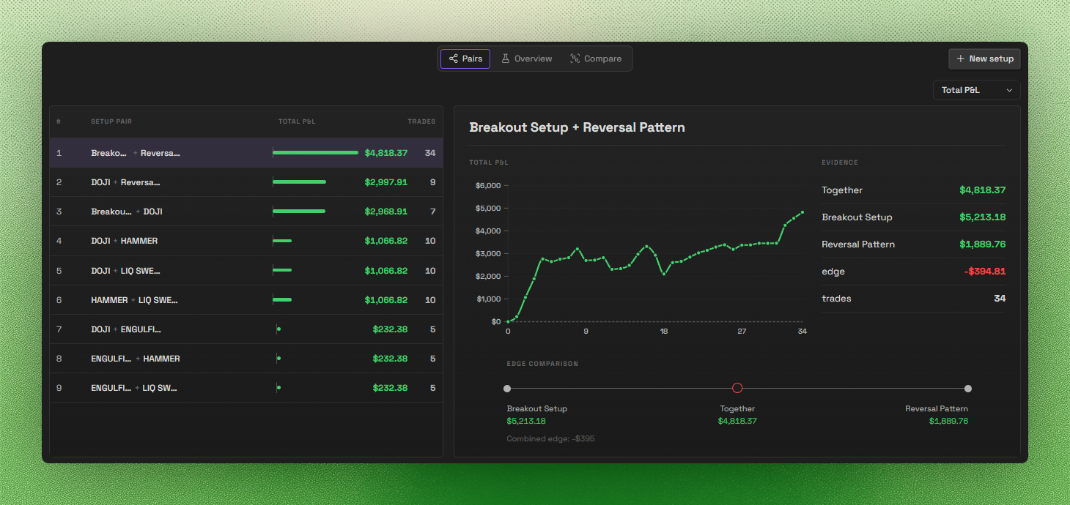Click the P&L bar of the row with $2,997.91

(x=299, y=182)
